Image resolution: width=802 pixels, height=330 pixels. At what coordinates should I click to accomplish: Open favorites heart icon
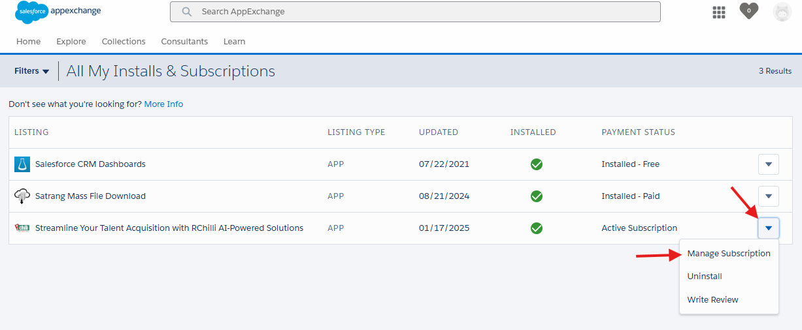point(748,11)
